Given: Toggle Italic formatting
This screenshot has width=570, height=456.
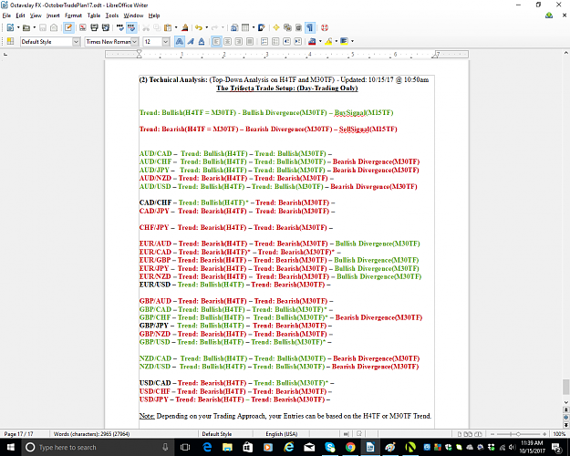Looking at the screenshot, I should [x=191, y=42].
